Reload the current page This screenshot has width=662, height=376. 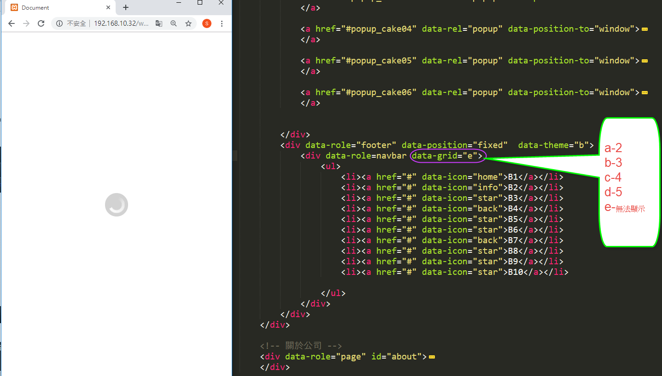click(41, 23)
